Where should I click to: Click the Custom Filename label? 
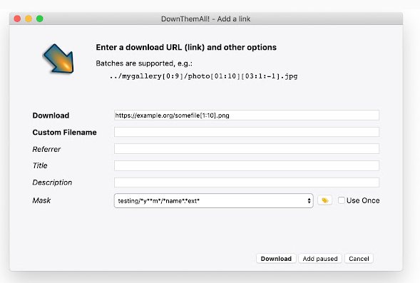pyautogui.click(x=65, y=133)
